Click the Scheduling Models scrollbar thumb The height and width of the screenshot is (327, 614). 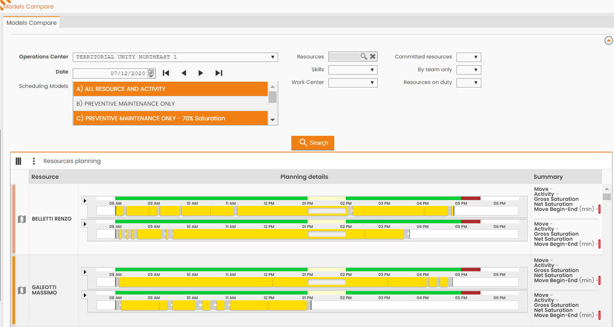[272, 97]
